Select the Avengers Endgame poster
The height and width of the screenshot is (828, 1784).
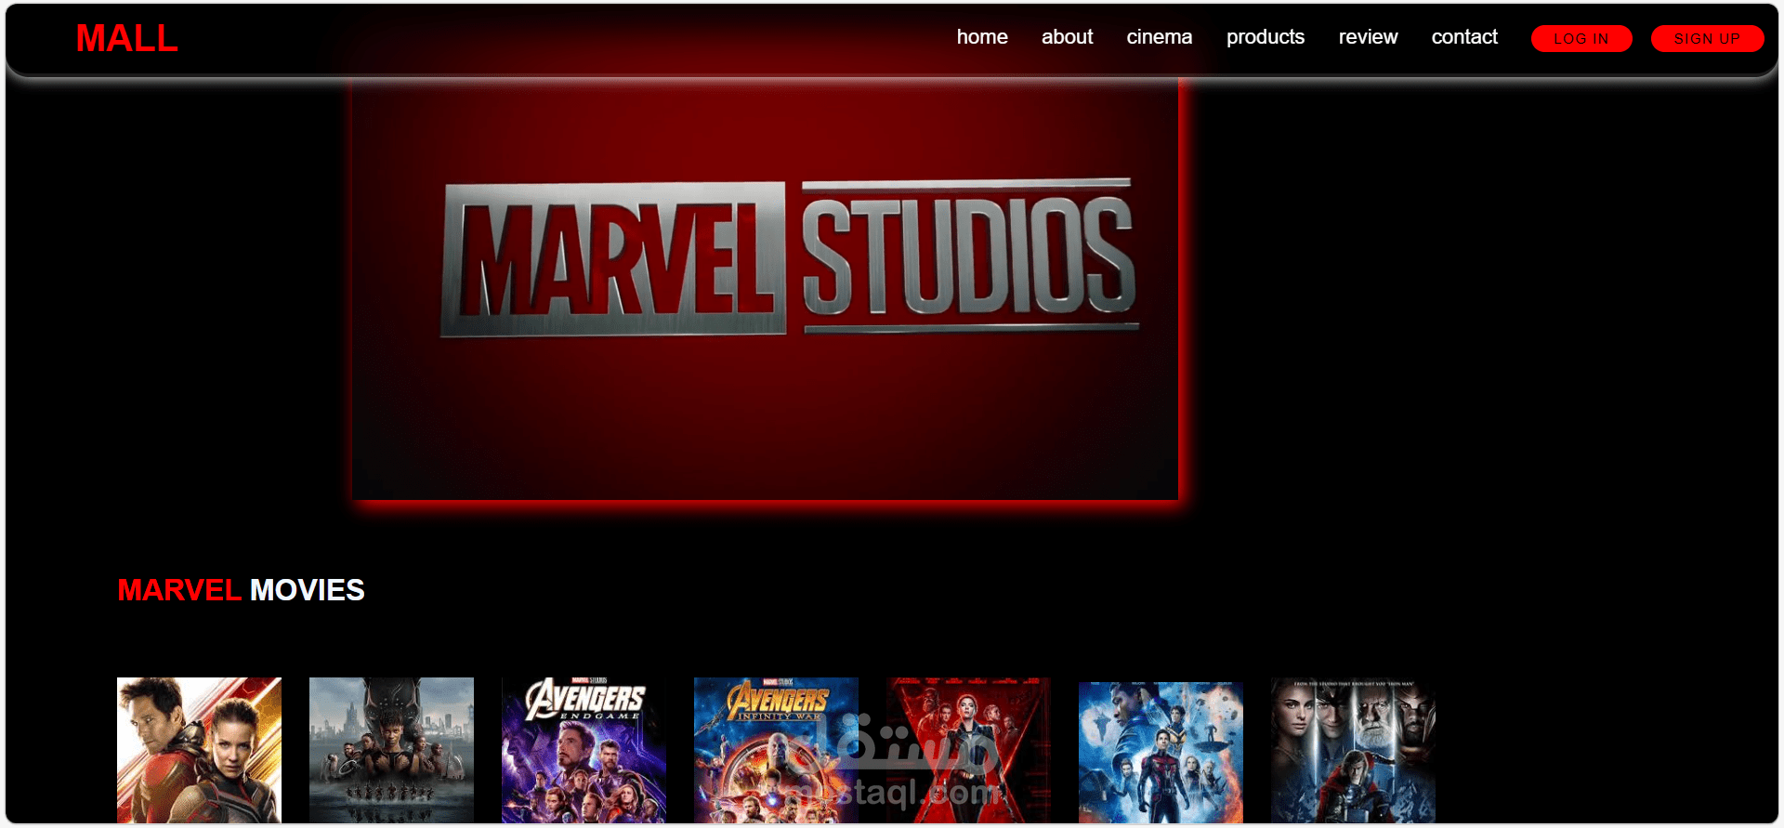[584, 750]
